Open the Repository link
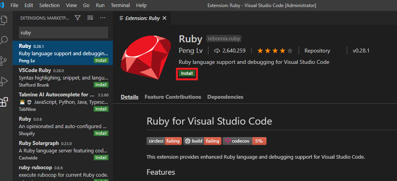Image resolution: width=397 pixels, height=181 pixels. [317, 51]
